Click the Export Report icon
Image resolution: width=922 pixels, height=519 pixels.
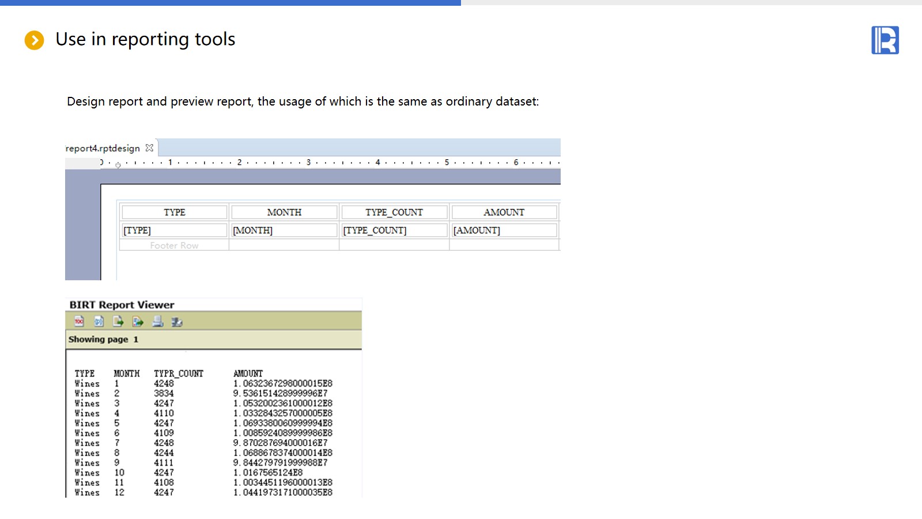coord(138,321)
